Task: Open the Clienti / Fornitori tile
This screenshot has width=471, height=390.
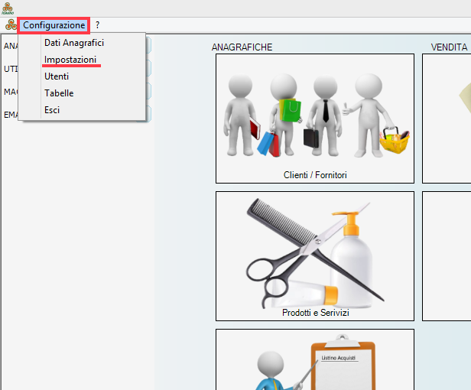Action: [314, 118]
